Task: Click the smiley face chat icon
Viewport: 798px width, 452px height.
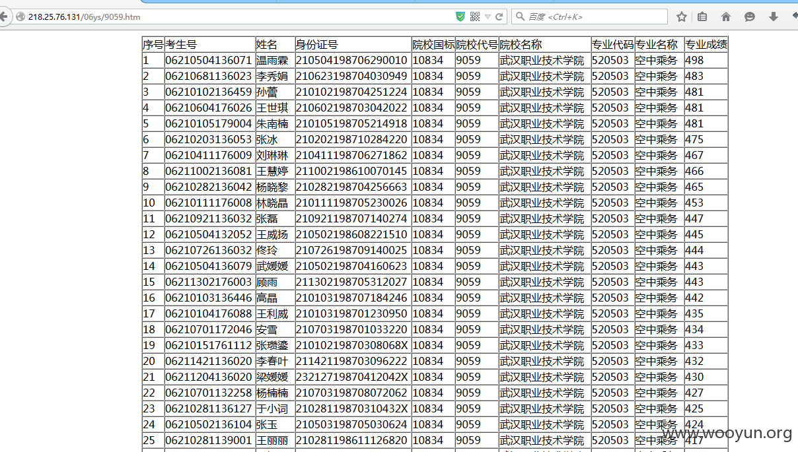Action: (750, 16)
